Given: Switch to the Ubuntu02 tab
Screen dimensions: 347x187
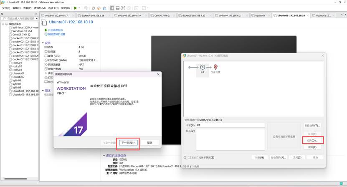Looking at the screenshot, I should tap(260, 15).
